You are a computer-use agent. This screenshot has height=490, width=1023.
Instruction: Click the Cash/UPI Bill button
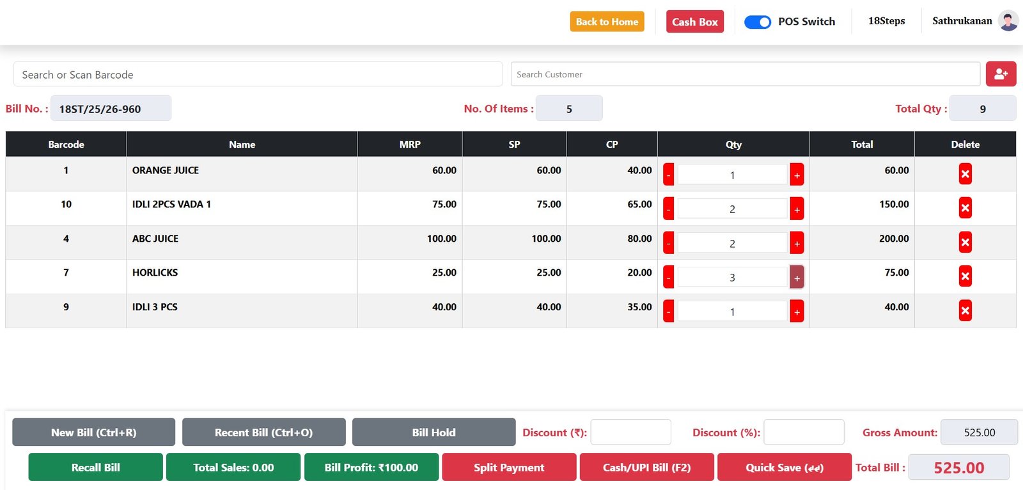click(x=646, y=468)
